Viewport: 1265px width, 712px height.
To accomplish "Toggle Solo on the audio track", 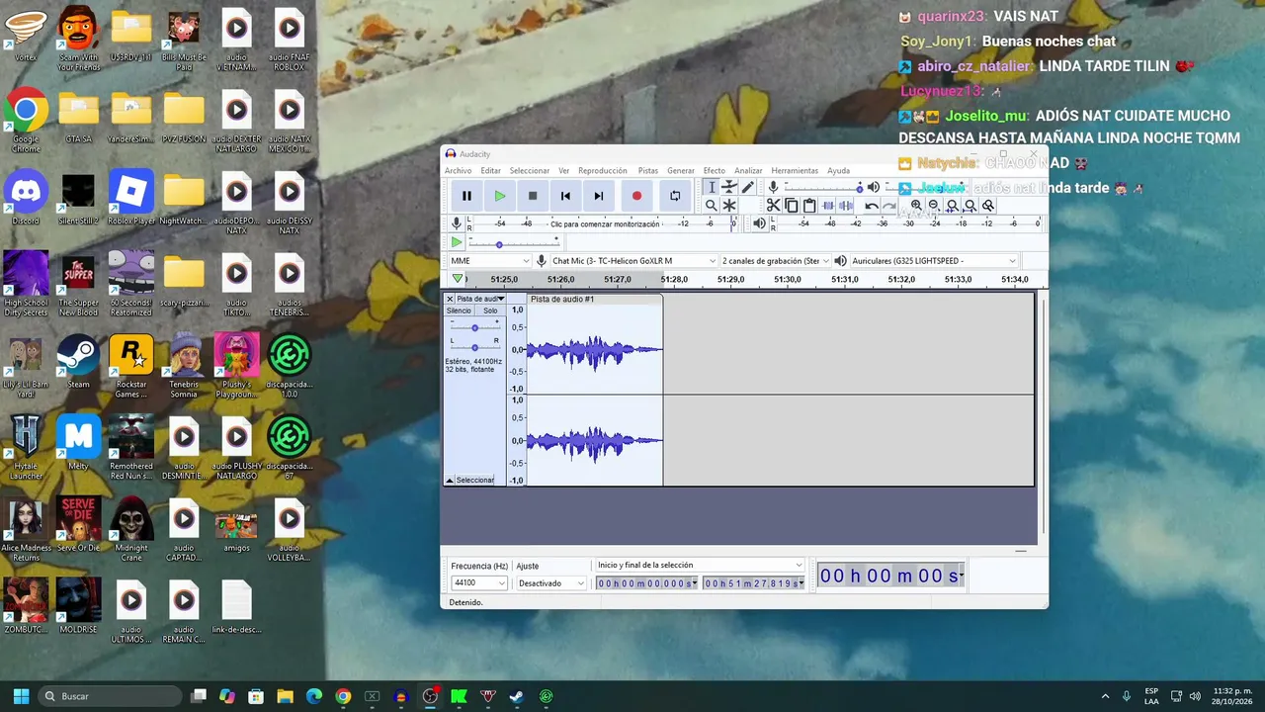I will pos(490,311).
